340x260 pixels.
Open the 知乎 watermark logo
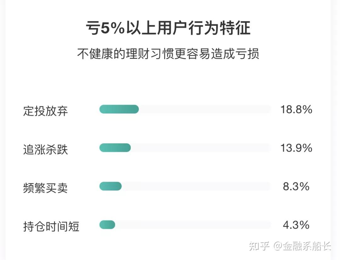(x=259, y=246)
